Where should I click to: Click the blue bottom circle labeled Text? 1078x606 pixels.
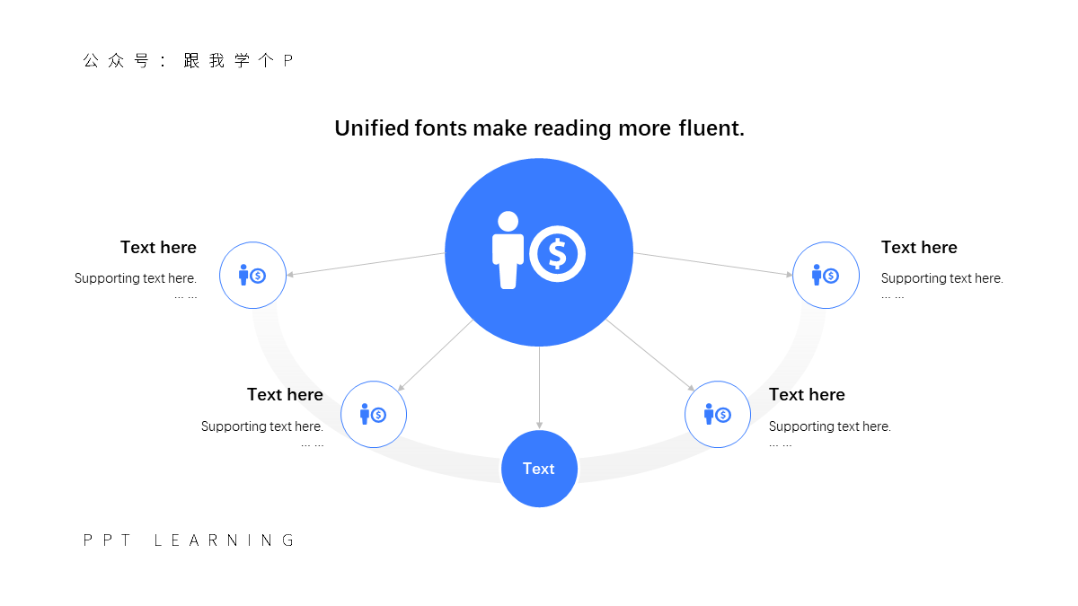[539, 469]
